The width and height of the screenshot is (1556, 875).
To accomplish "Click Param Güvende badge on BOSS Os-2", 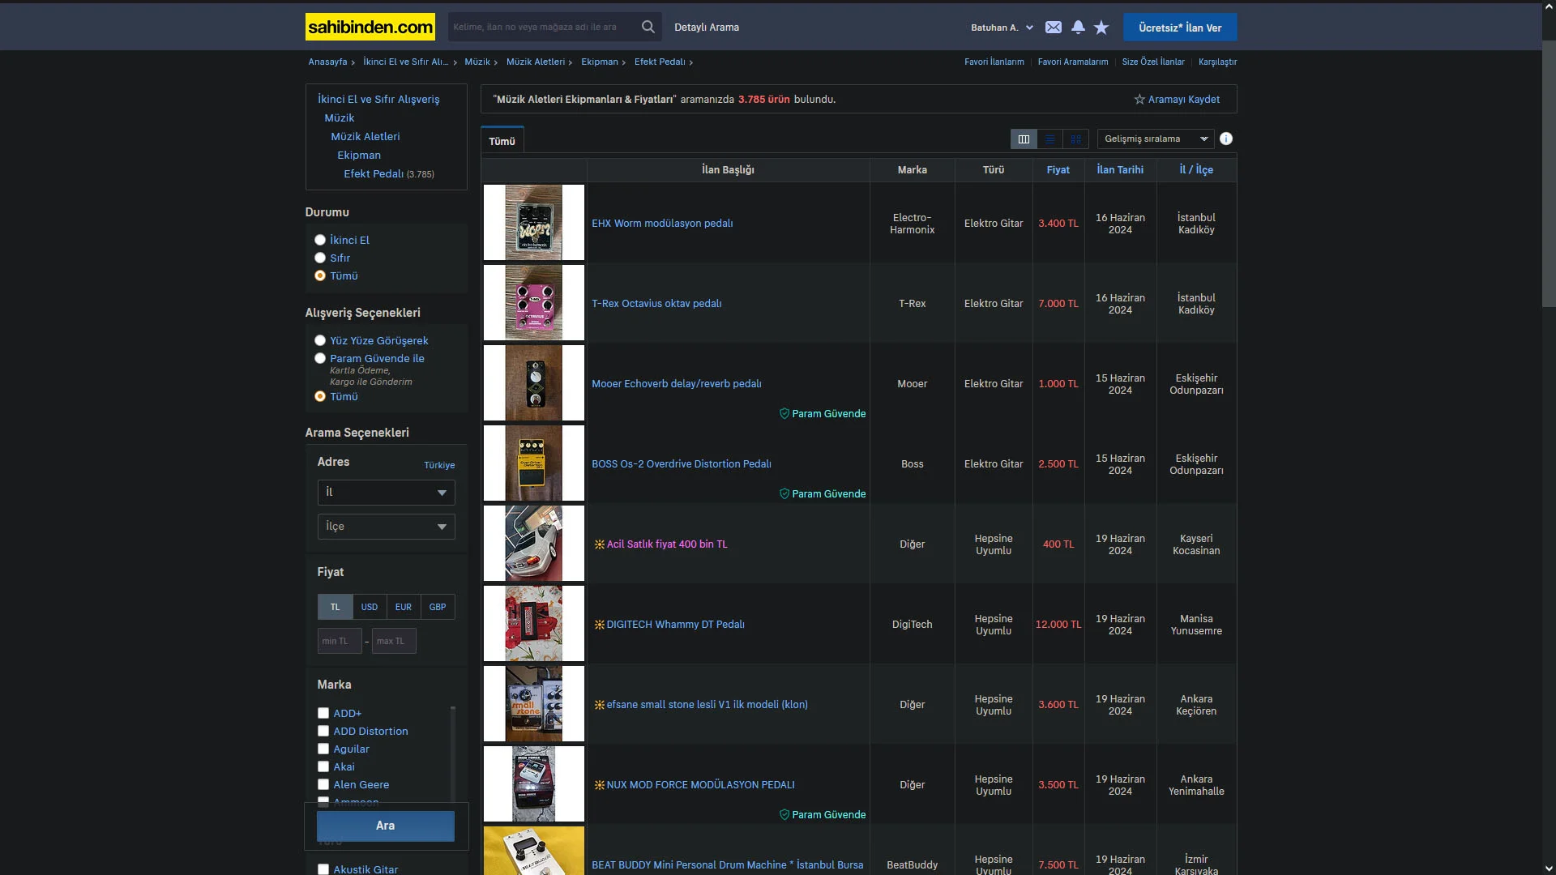I will click(x=823, y=493).
